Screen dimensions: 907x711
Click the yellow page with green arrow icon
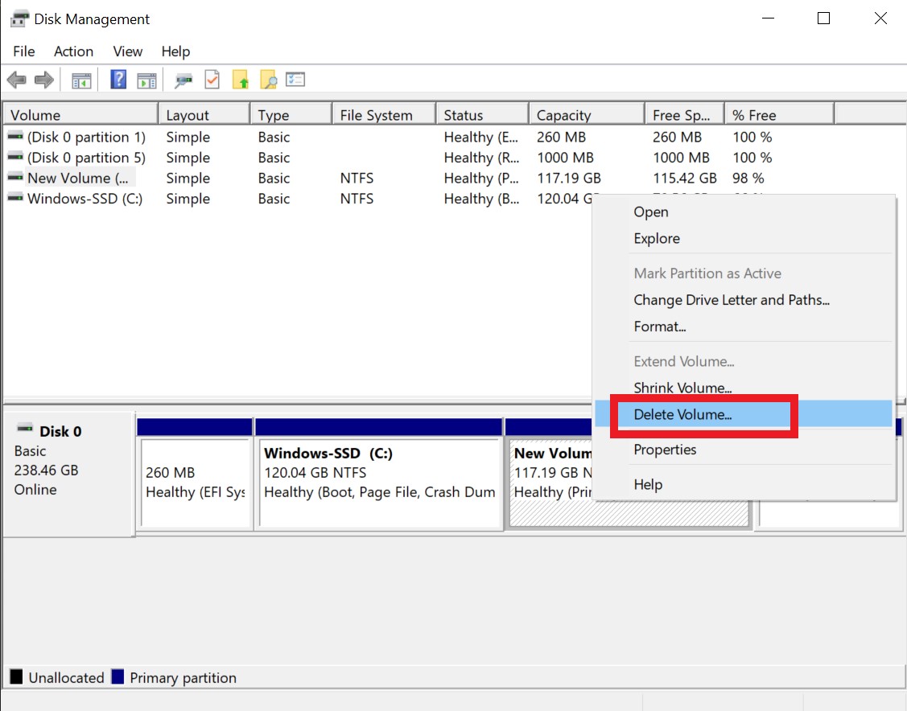click(x=240, y=80)
